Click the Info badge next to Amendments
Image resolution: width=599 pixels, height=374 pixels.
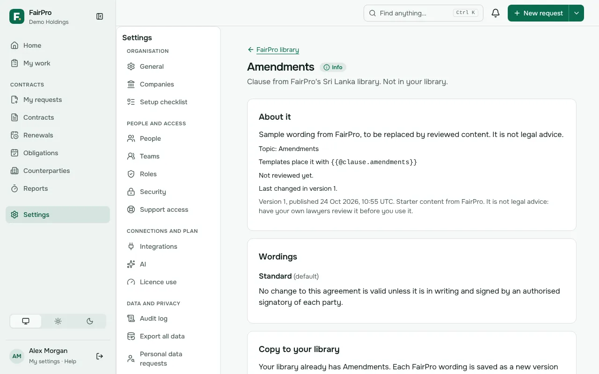click(333, 67)
